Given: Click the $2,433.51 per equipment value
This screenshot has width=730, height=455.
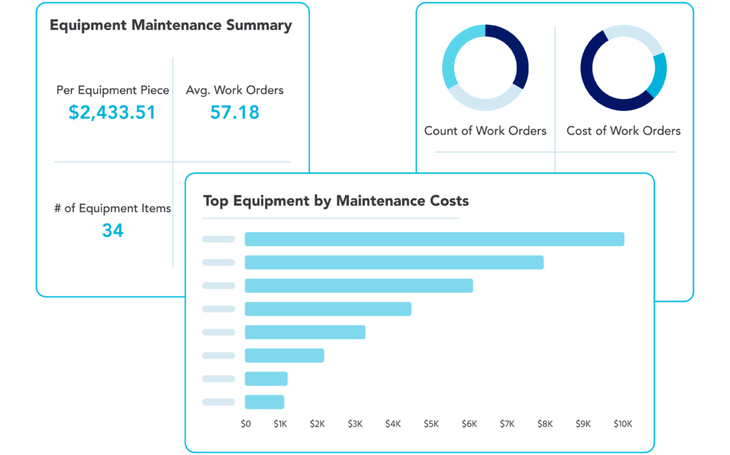Looking at the screenshot, I should click(x=112, y=112).
